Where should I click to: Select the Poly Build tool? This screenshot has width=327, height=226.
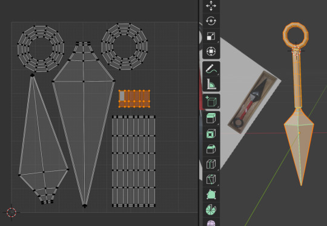point(211,195)
